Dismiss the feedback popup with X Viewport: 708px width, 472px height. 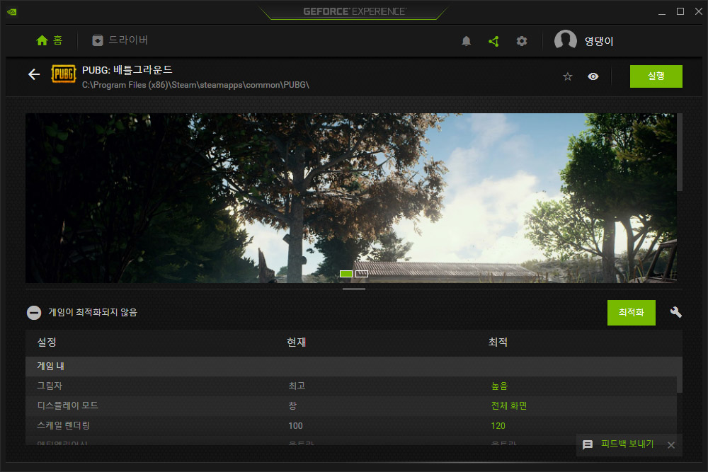[671, 445]
